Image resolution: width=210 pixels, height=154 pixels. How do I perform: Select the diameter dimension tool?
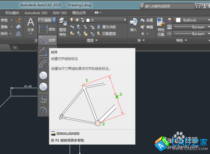click(43, 87)
